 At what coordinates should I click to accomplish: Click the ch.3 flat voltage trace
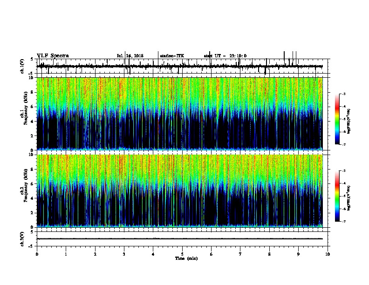pyautogui.click(x=179, y=239)
